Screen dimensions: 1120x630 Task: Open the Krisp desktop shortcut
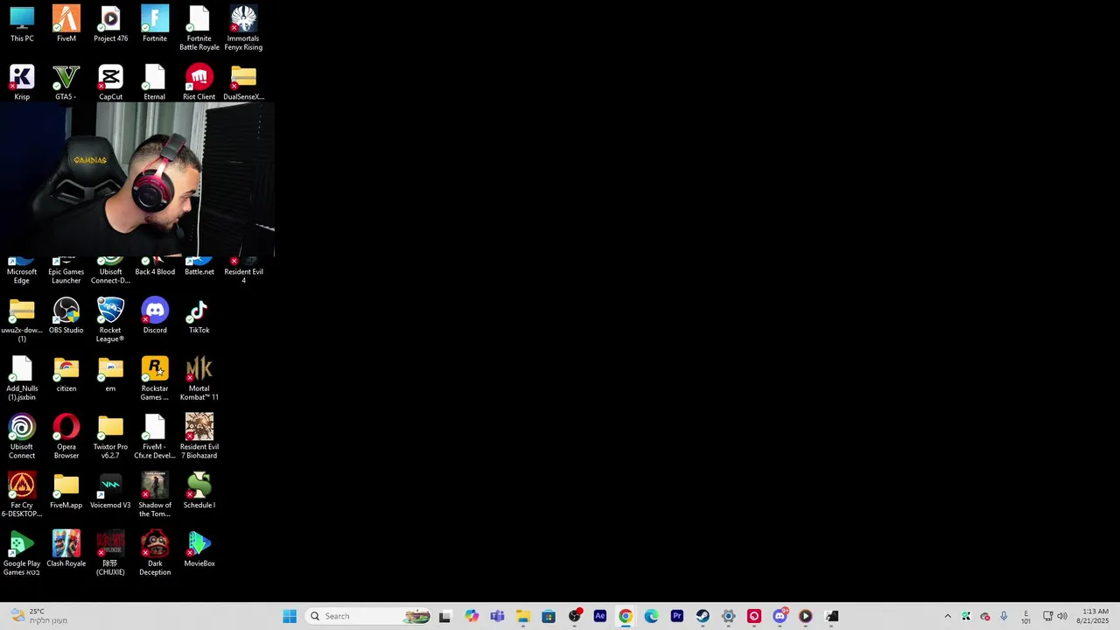(x=22, y=83)
